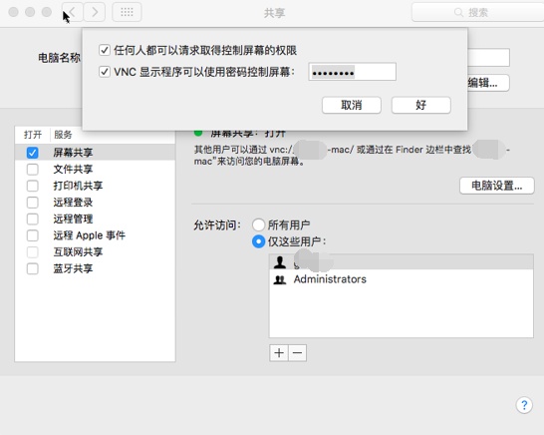Go back with the left arrow button
The image size is (544, 435).
(x=73, y=12)
